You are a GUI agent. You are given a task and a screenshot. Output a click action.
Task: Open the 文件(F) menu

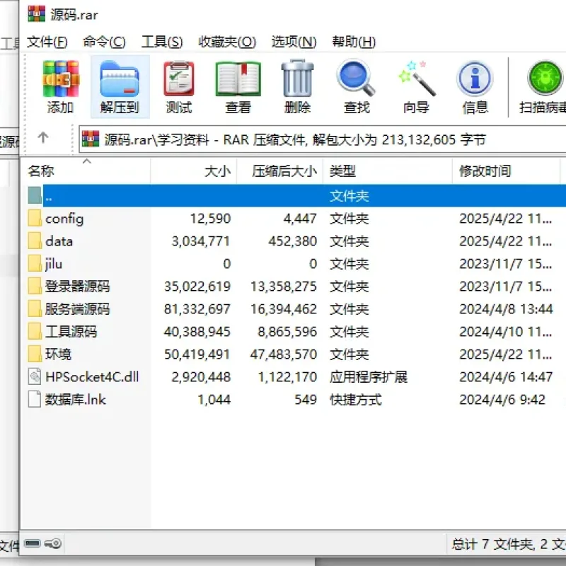pyautogui.click(x=47, y=42)
